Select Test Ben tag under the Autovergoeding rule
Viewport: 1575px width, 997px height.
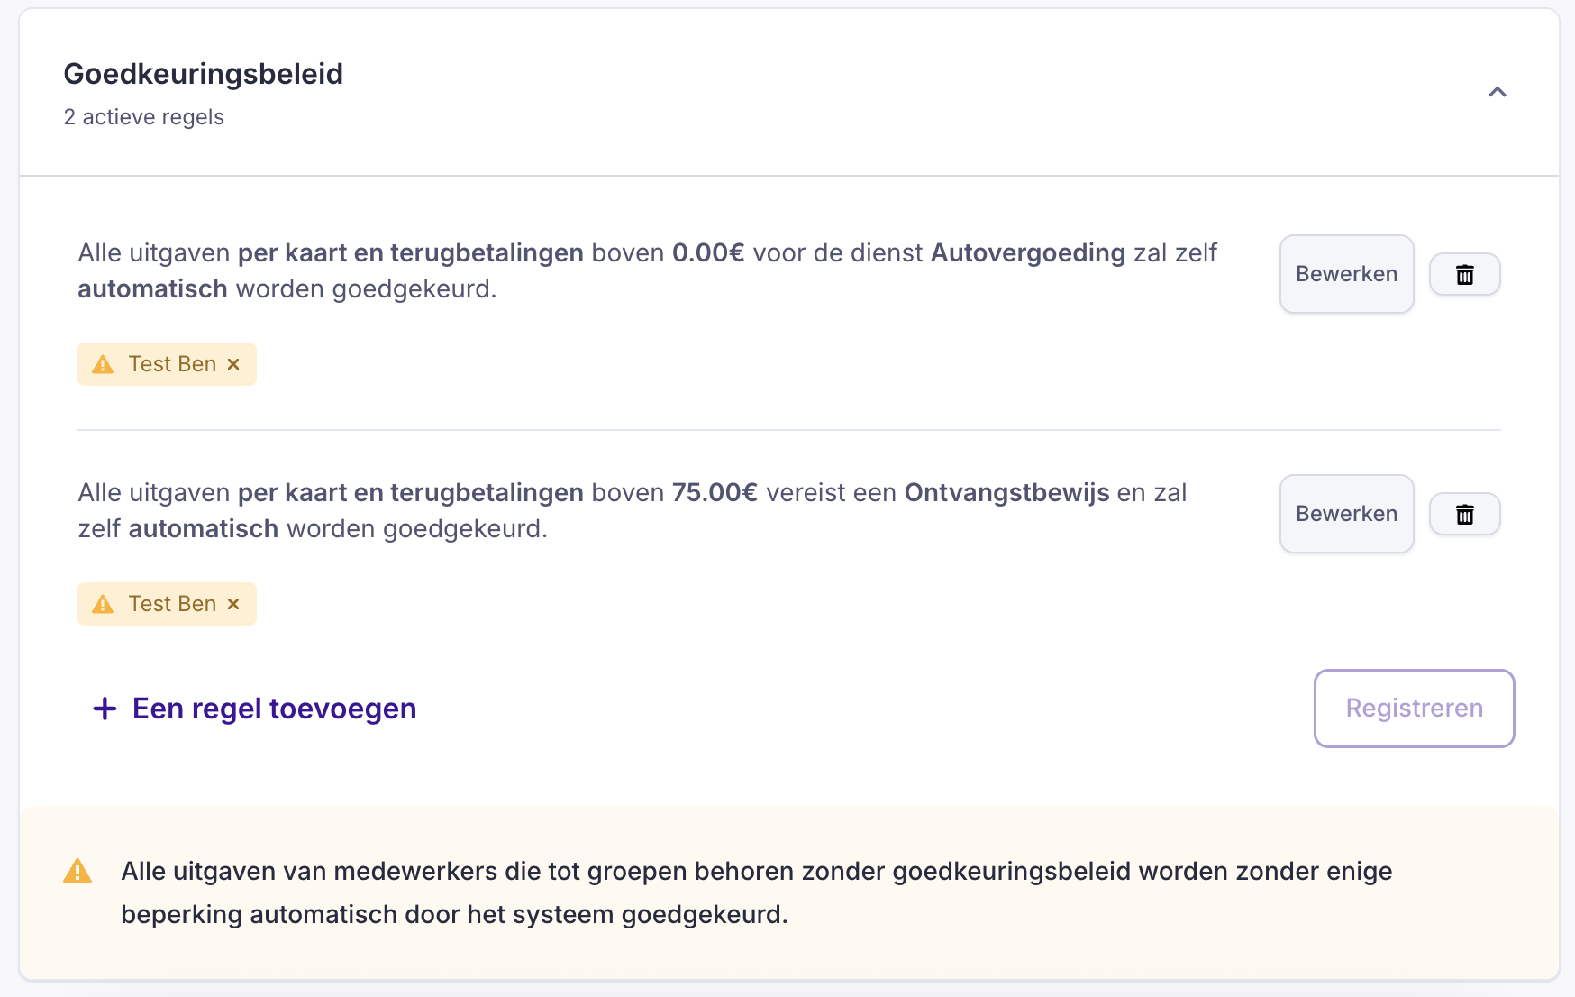[x=172, y=364]
